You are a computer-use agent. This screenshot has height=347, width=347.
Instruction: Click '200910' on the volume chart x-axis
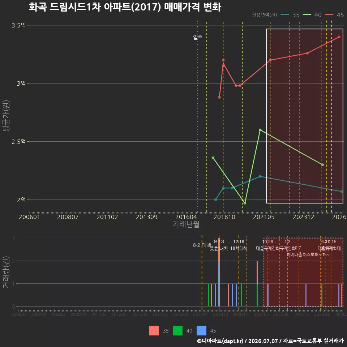pos(78,314)
